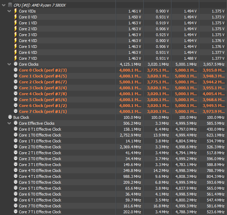Click the lightning icon for Core 2 VID
227x215 pixels.
click(x=16, y=29)
